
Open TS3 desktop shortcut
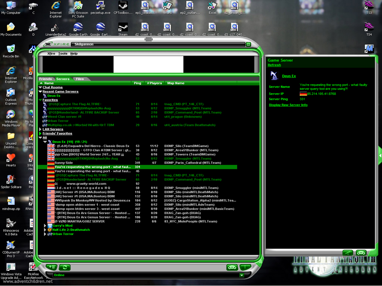tap(369, 7)
